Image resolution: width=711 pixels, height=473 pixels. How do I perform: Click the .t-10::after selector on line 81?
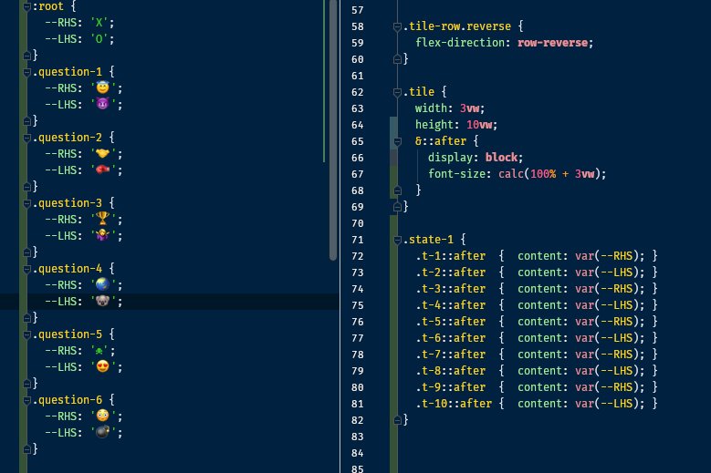(x=454, y=404)
